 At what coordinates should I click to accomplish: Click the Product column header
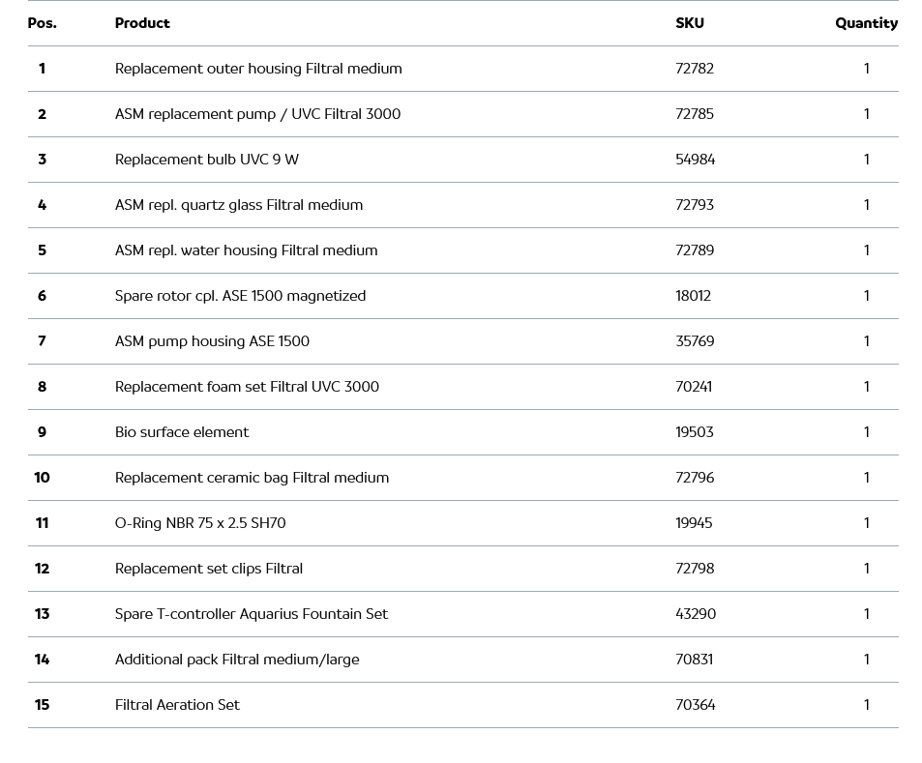click(x=142, y=23)
